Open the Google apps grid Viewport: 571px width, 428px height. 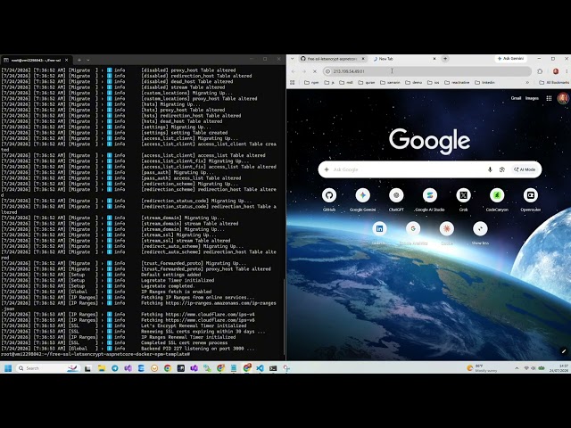549,98
